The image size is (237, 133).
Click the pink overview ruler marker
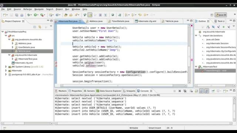pyautogui.click(x=192, y=60)
